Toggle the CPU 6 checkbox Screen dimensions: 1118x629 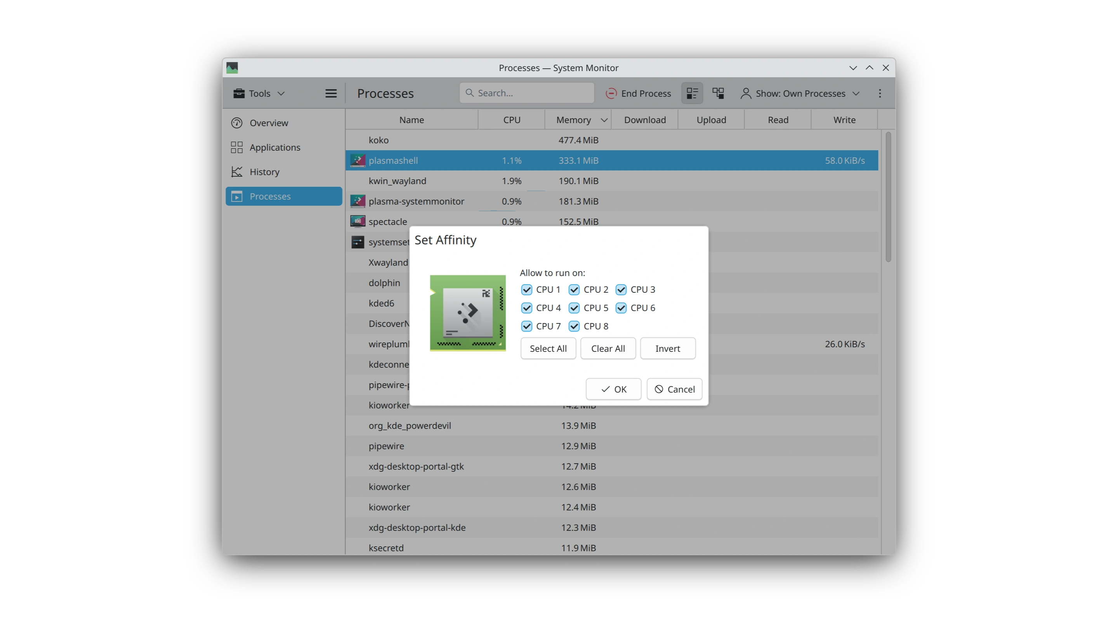621,308
